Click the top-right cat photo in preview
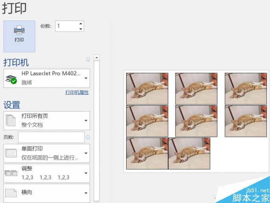Image resolution: width=270 pixels, height=203 pixels. coord(246,89)
